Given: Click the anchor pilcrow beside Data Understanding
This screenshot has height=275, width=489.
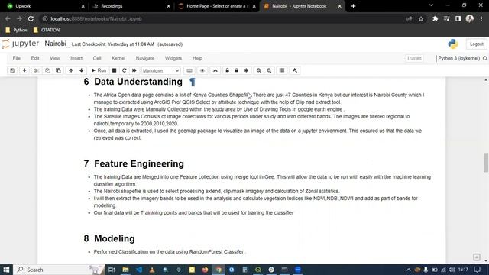Looking at the screenshot, I should click(193, 82).
